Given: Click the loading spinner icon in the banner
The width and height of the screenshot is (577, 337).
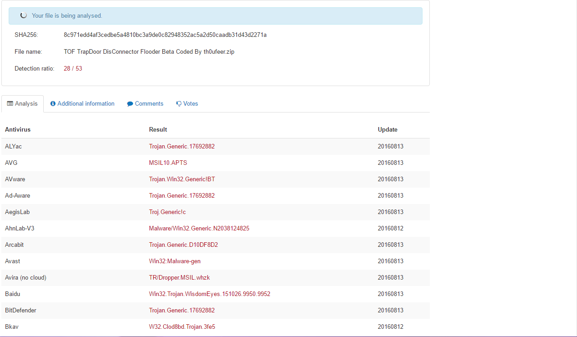Looking at the screenshot, I should (24, 15).
